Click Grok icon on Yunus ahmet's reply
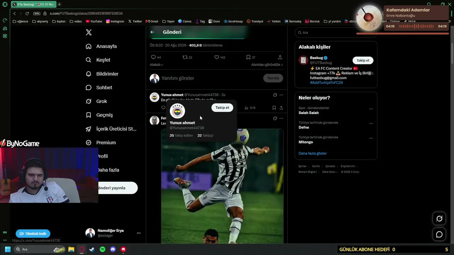This screenshot has height=255, width=454. pos(275,95)
